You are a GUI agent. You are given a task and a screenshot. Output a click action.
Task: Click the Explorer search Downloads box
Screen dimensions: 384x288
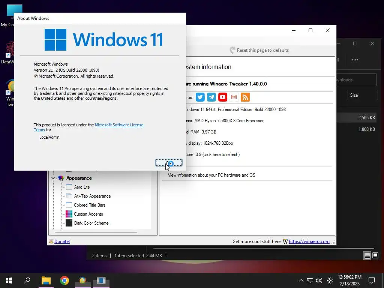[356, 80]
